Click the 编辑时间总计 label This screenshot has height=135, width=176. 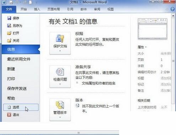[x=147, y=72]
